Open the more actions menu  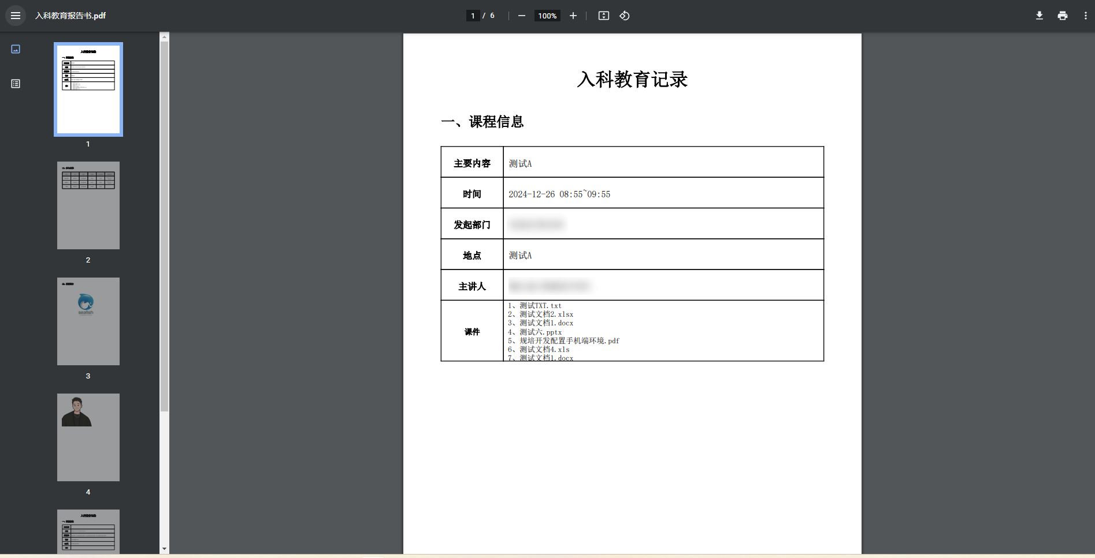[1086, 16]
